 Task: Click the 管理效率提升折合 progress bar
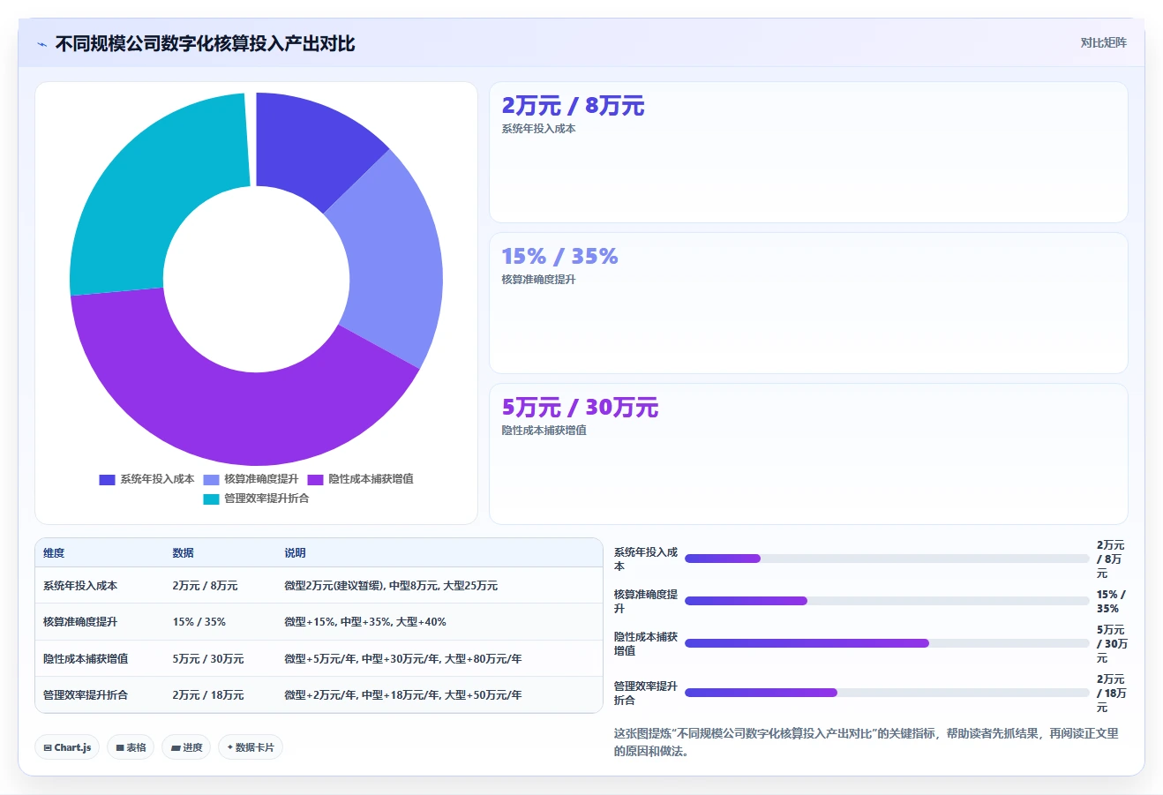(x=887, y=693)
